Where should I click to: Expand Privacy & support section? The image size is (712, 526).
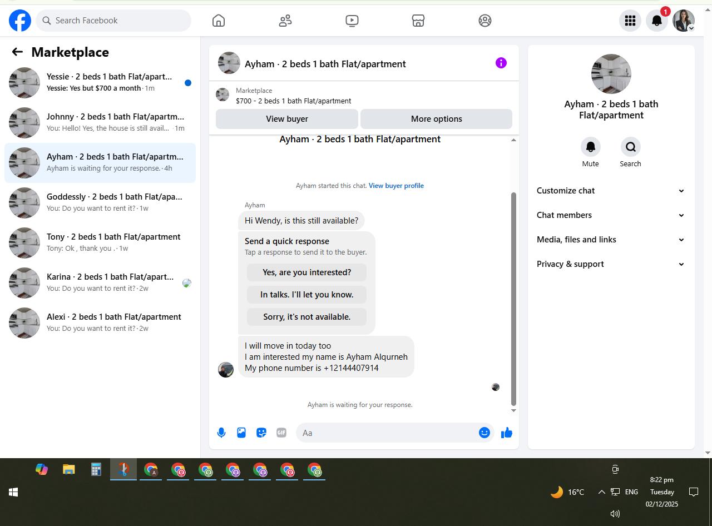tap(611, 264)
